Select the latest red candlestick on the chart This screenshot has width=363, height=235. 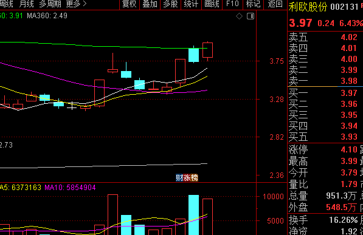click(x=208, y=50)
